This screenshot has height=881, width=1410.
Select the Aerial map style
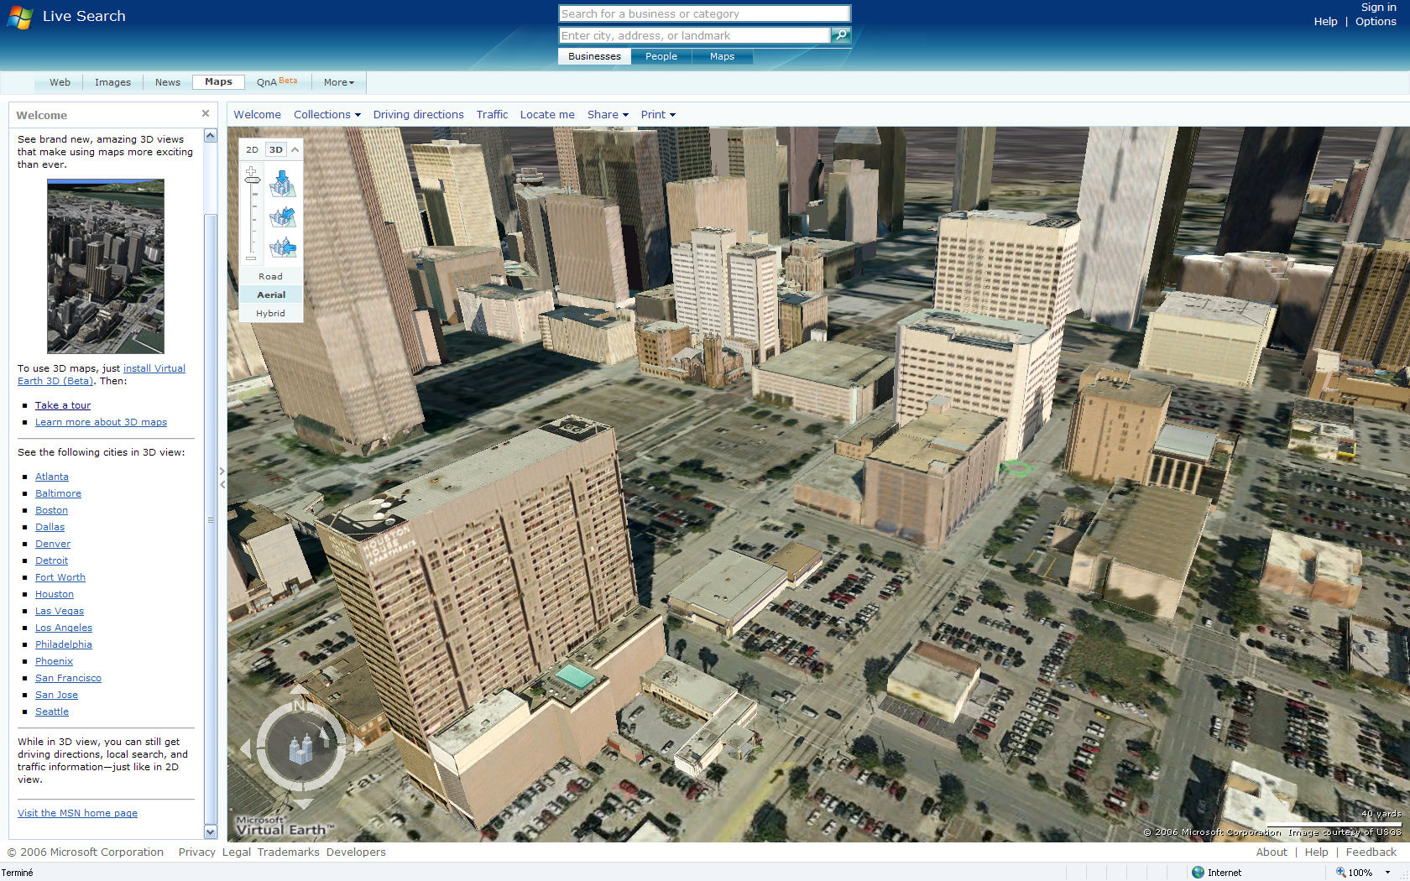tap(270, 295)
